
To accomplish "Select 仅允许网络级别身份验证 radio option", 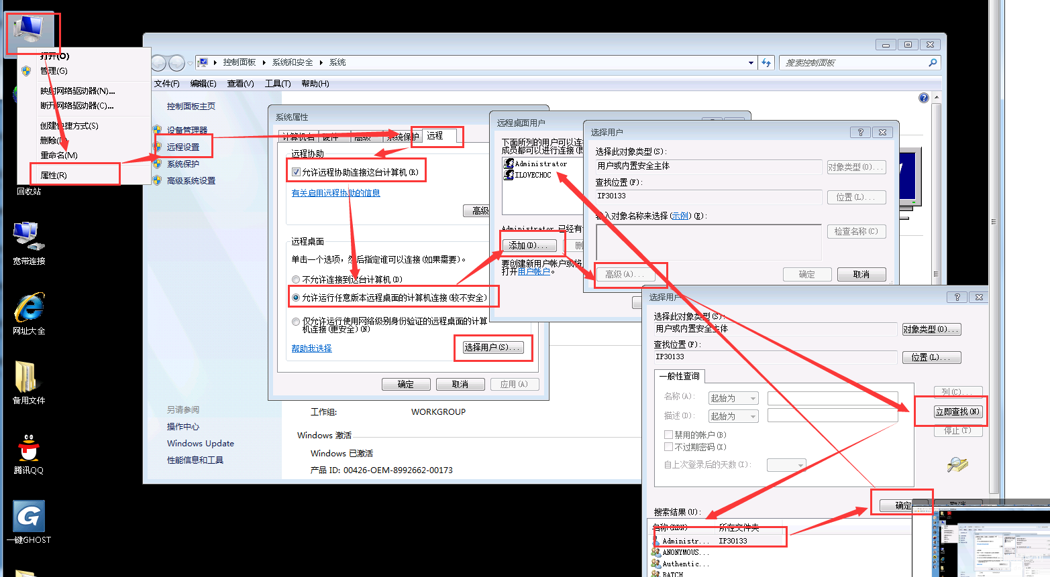I will (x=296, y=322).
